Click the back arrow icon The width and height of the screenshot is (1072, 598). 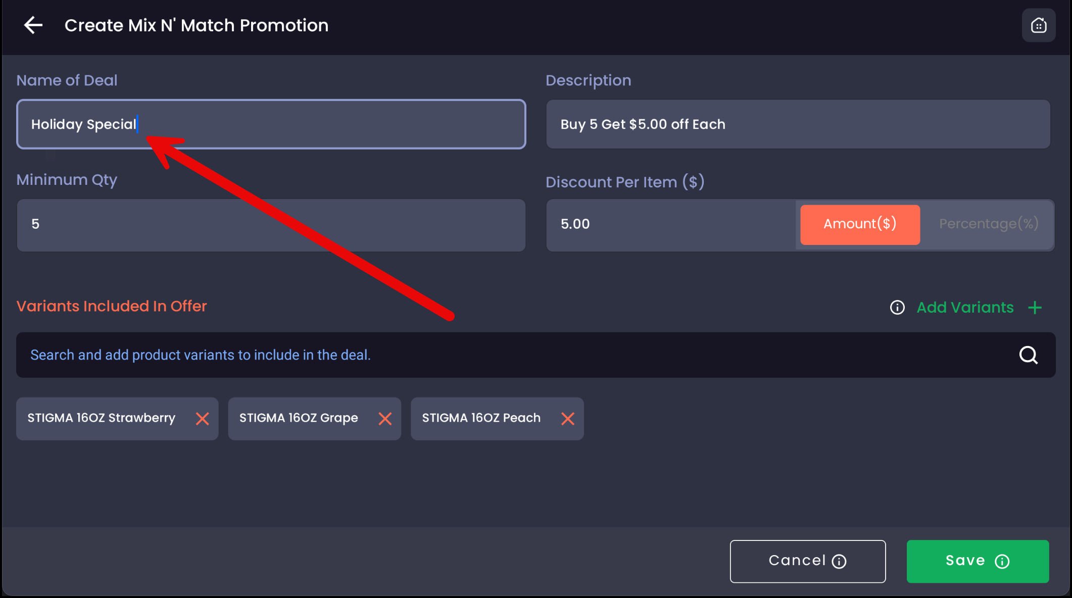pyautogui.click(x=33, y=25)
